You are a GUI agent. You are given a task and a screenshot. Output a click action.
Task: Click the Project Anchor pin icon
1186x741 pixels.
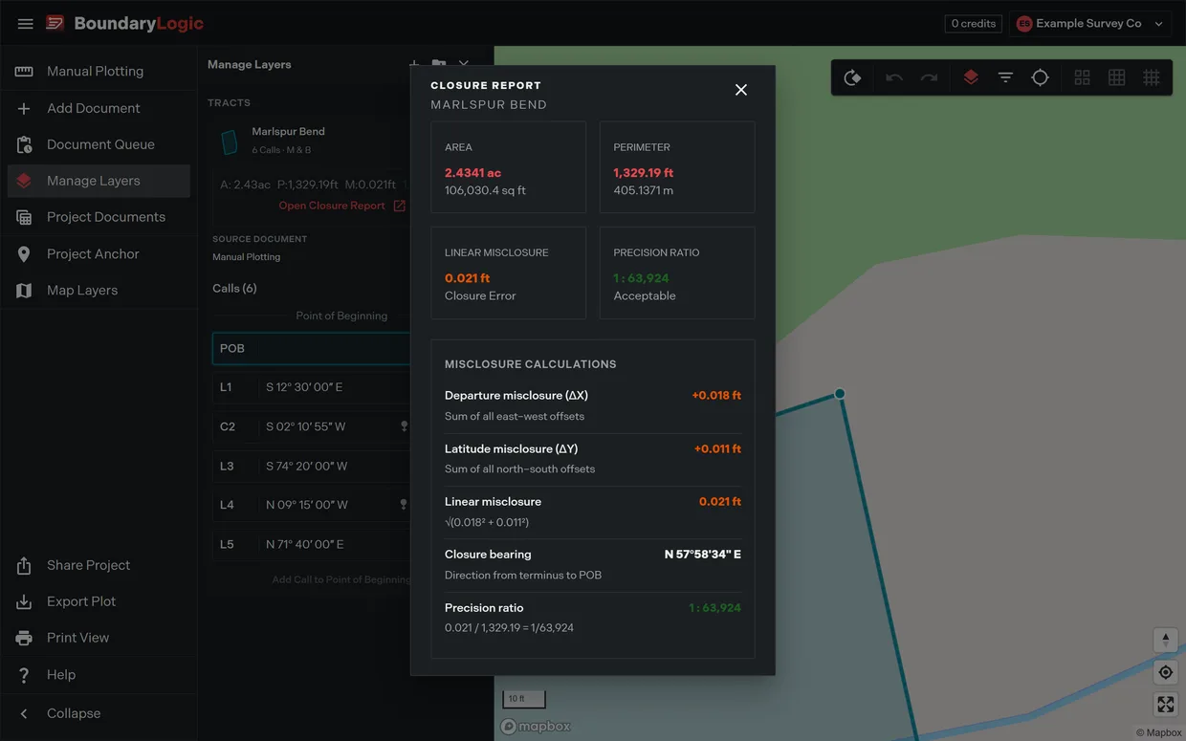click(24, 253)
